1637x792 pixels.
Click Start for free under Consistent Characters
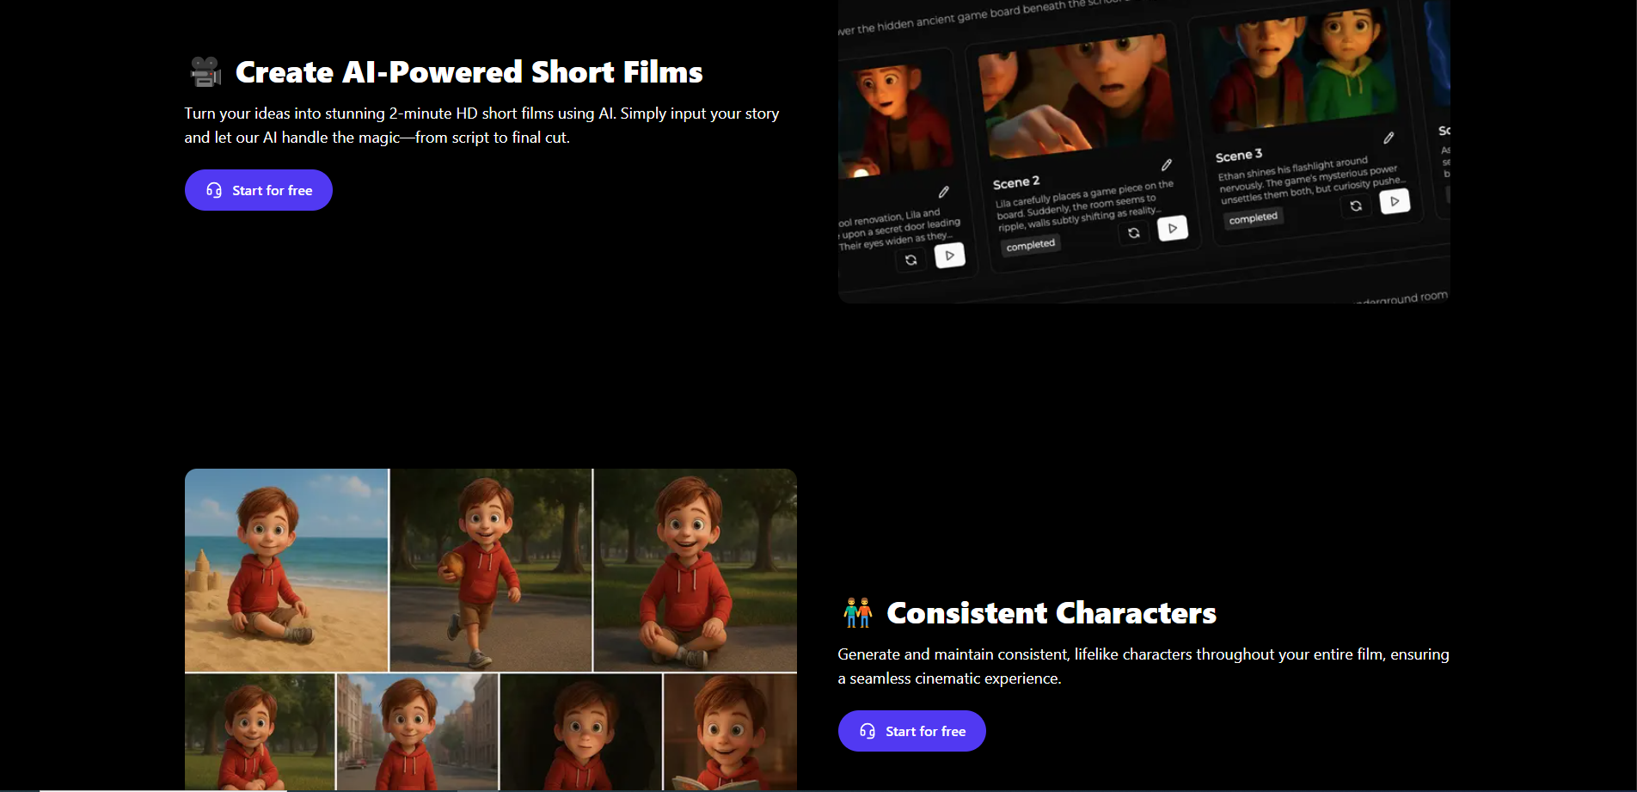pyautogui.click(x=911, y=730)
